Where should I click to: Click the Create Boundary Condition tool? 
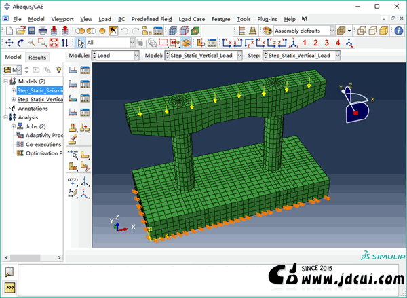click(73, 84)
